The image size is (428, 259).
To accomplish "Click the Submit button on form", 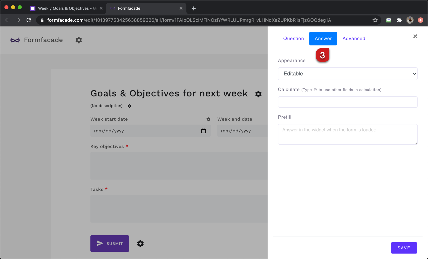I will click(x=110, y=244).
